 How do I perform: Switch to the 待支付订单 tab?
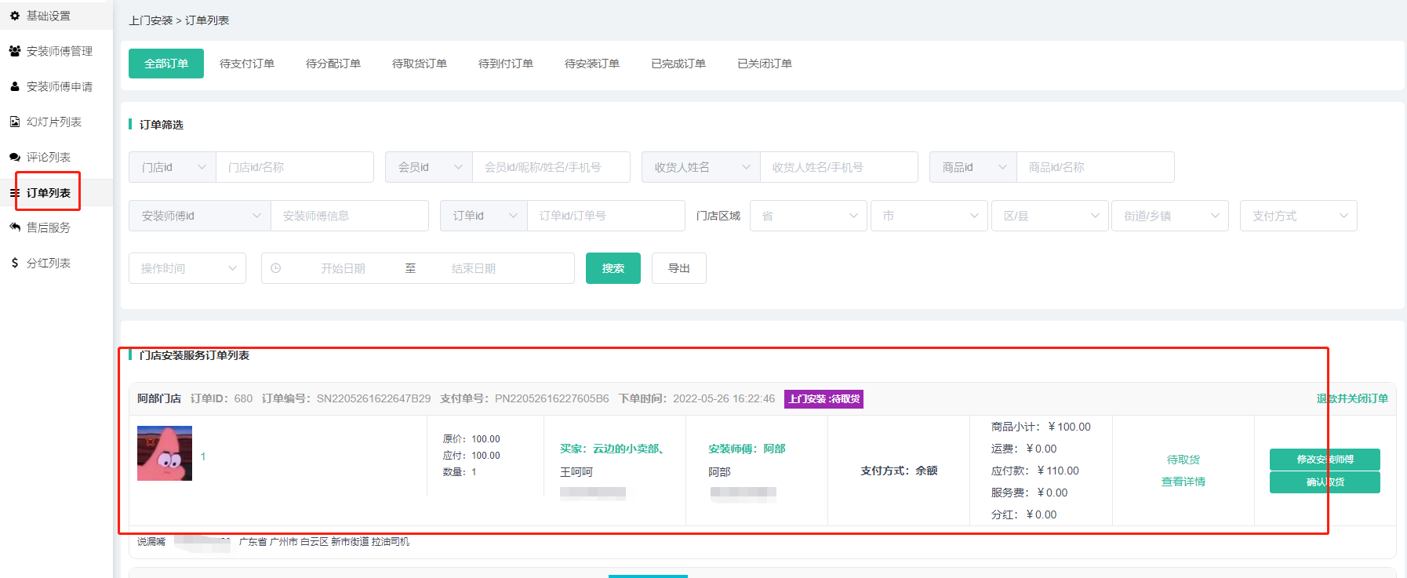[x=247, y=64]
